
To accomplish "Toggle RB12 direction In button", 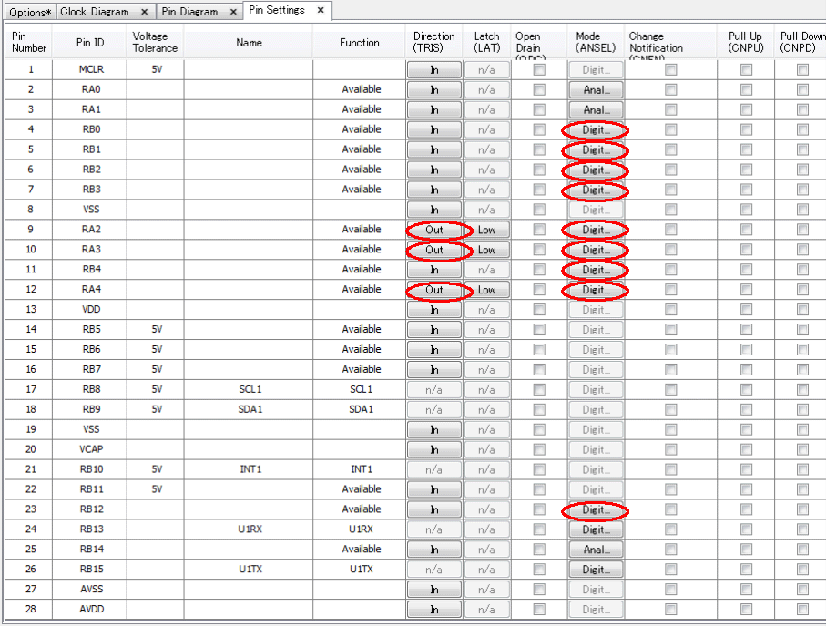I will [434, 509].
